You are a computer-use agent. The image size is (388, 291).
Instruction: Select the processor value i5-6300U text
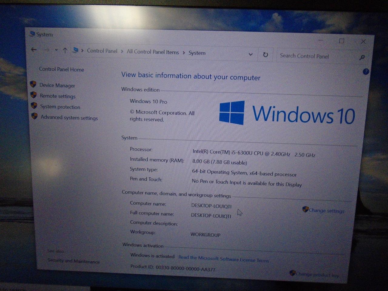[x=254, y=153]
